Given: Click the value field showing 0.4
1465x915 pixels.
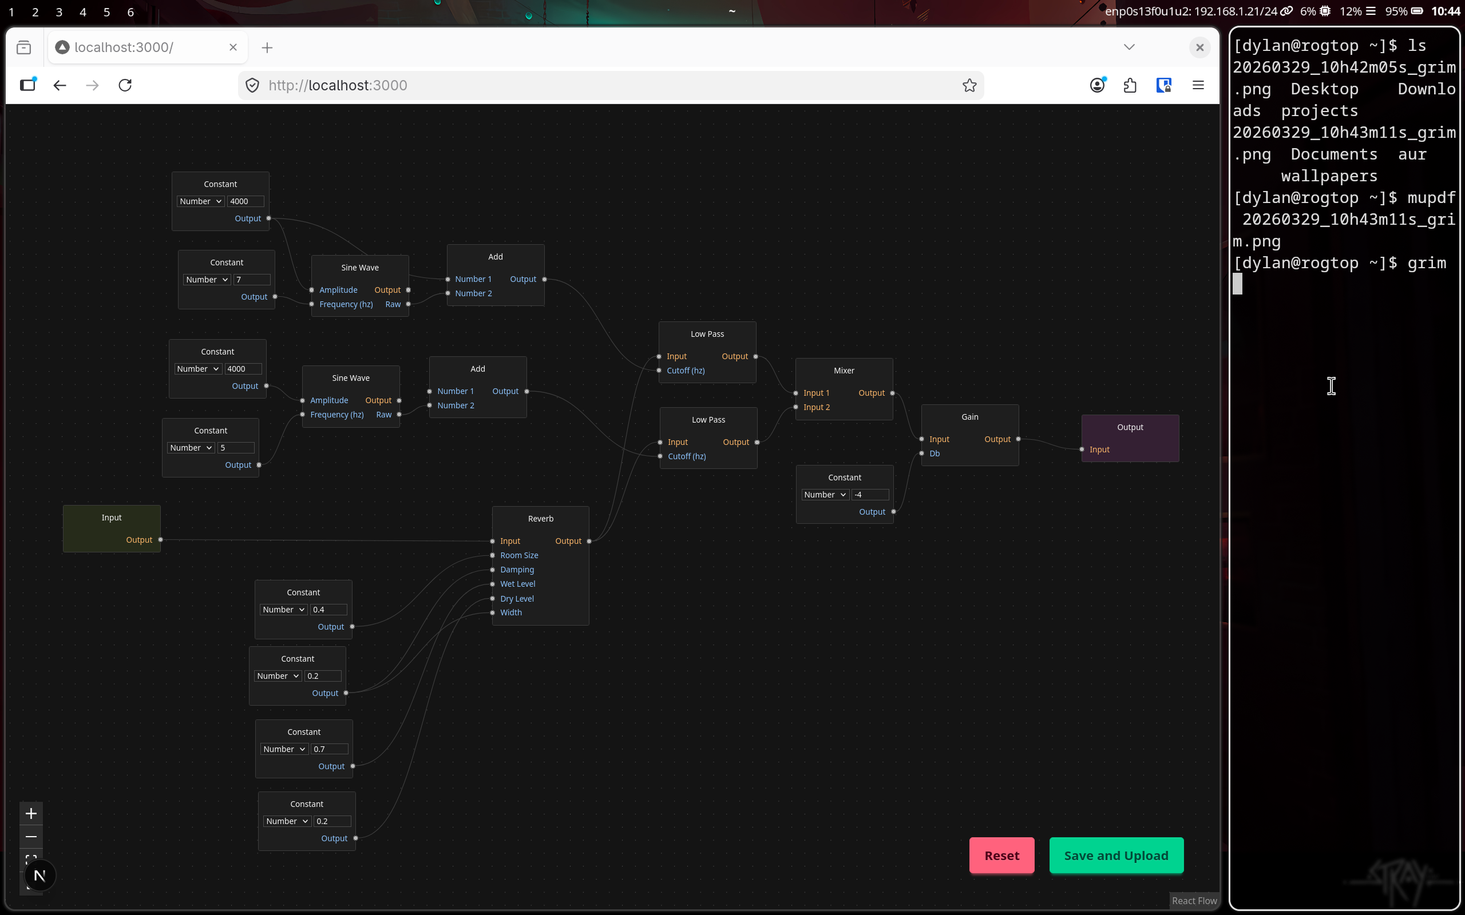Looking at the screenshot, I should pyautogui.click(x=328, y=610).
